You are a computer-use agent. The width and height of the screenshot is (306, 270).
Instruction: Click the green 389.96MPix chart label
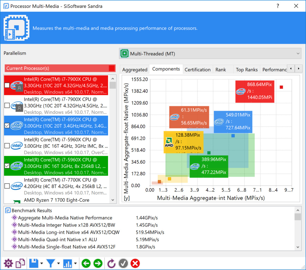(209, 166)
